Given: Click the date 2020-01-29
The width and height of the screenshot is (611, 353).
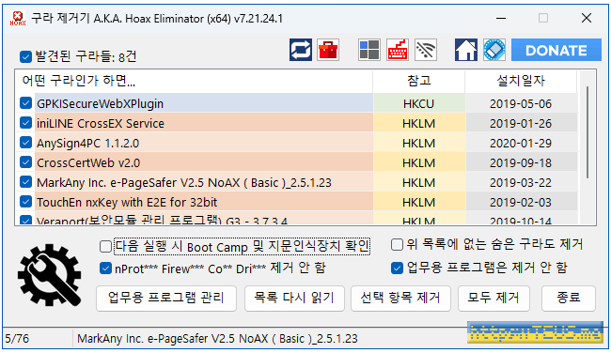Looking at the screenshot, I should click(x=521, y=144).
